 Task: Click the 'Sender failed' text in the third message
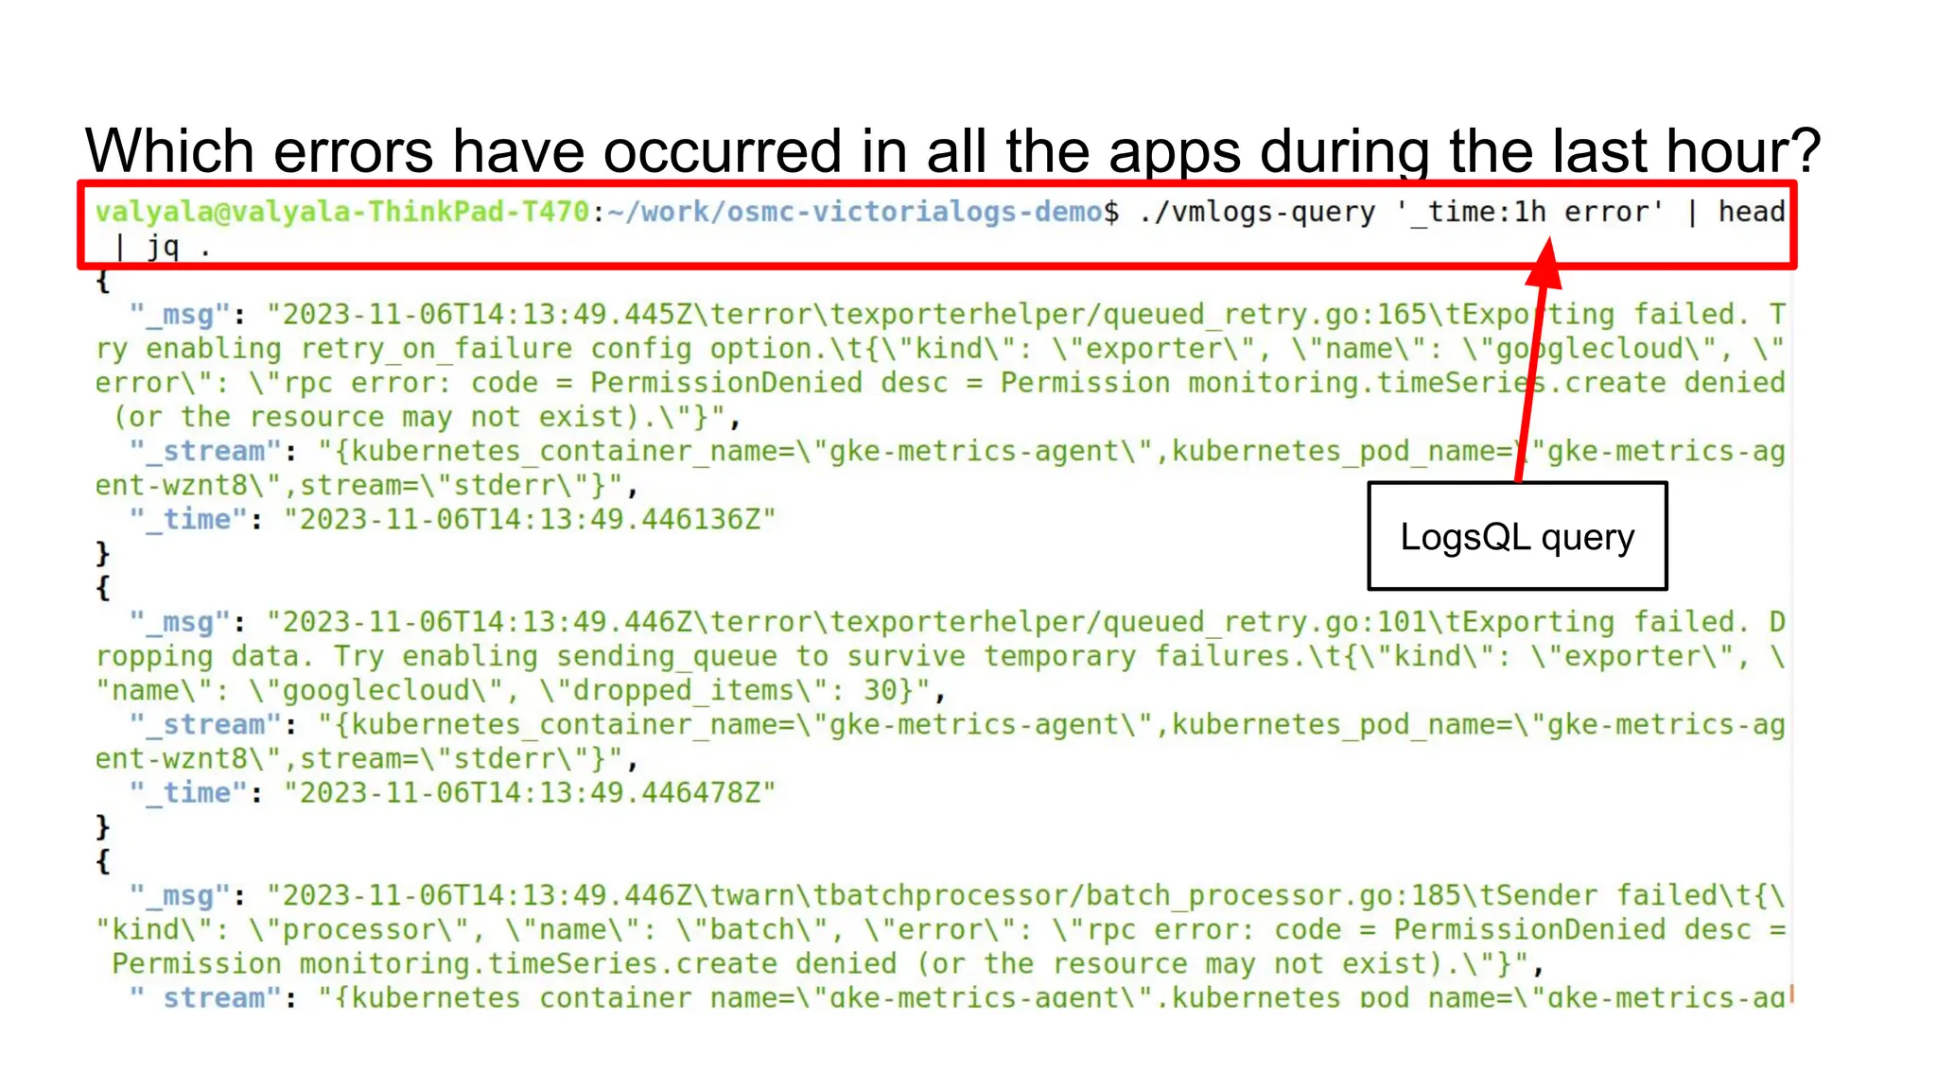[x=1608, y=895]
